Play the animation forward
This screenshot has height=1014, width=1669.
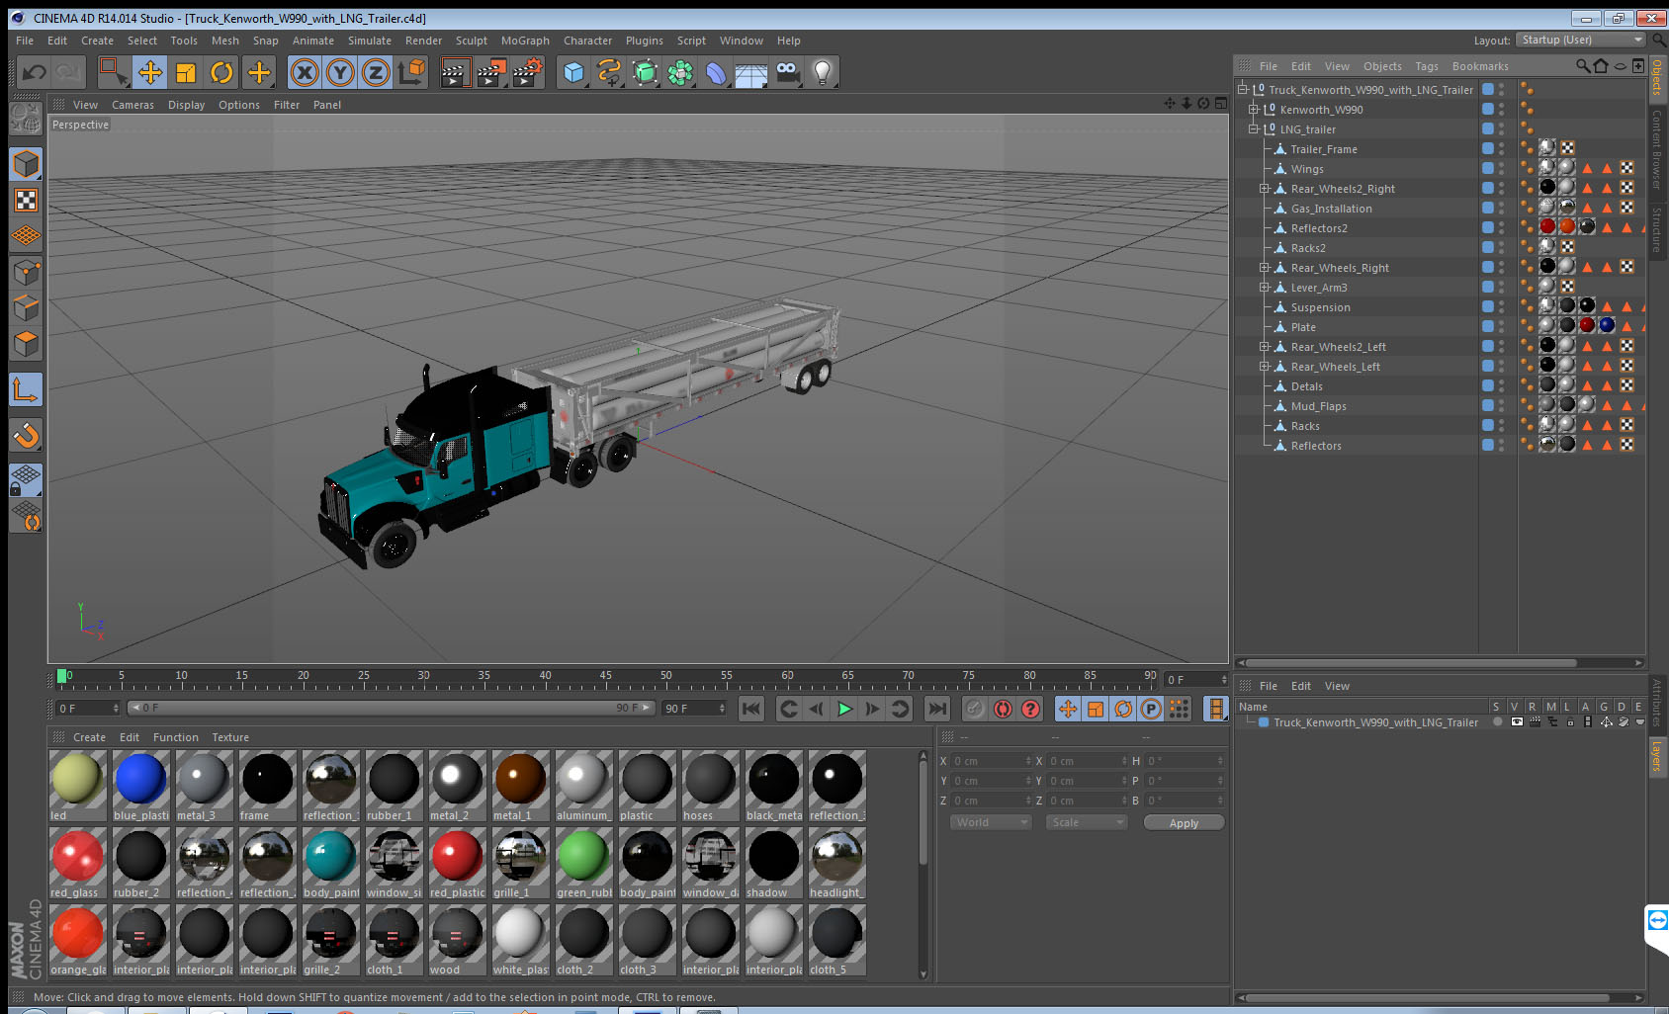(x=844, y=709)
